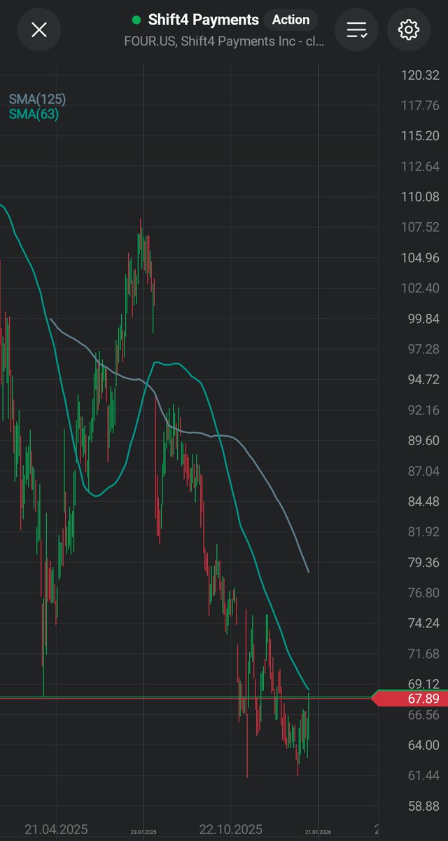The width and height of the screenshot is (448, 841).
Task: Tap the 110.08 price axis label
Action: click(419, 197)
